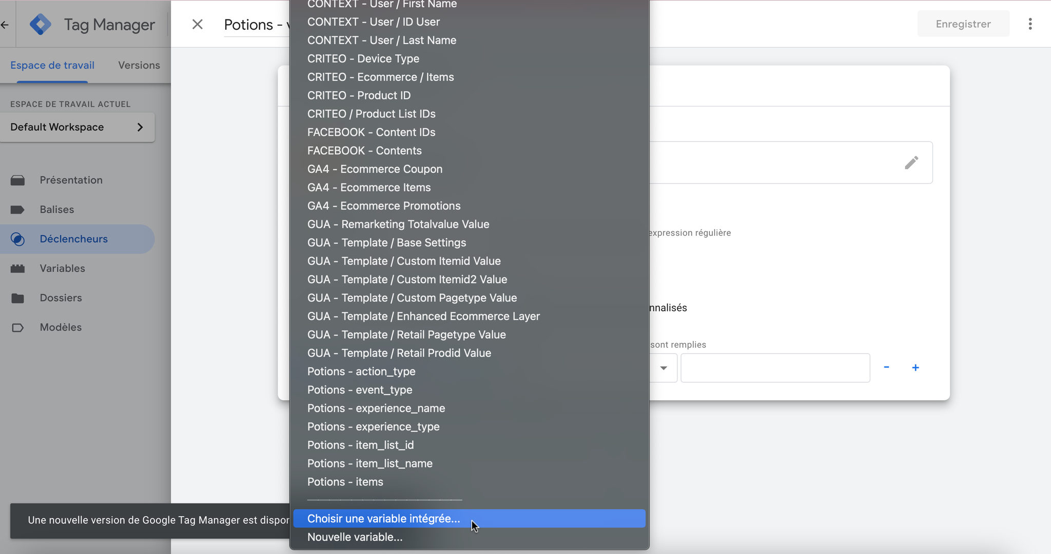Select GA4 - Ecommerce Coupon variable
This screenshot has width=1051, height=554.
click(x=470, y=169)
